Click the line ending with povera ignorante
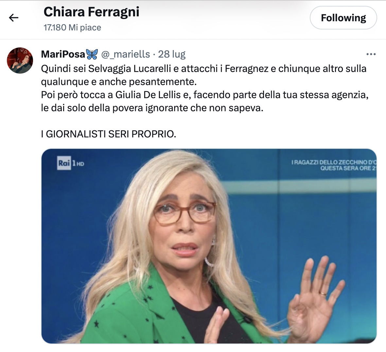The width and height of the screenshot is (386, 352). click(x=152, y=108)
